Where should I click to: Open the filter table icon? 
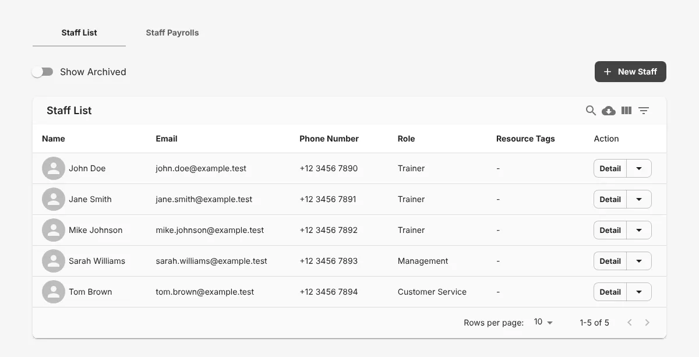[x=644, y=111]
